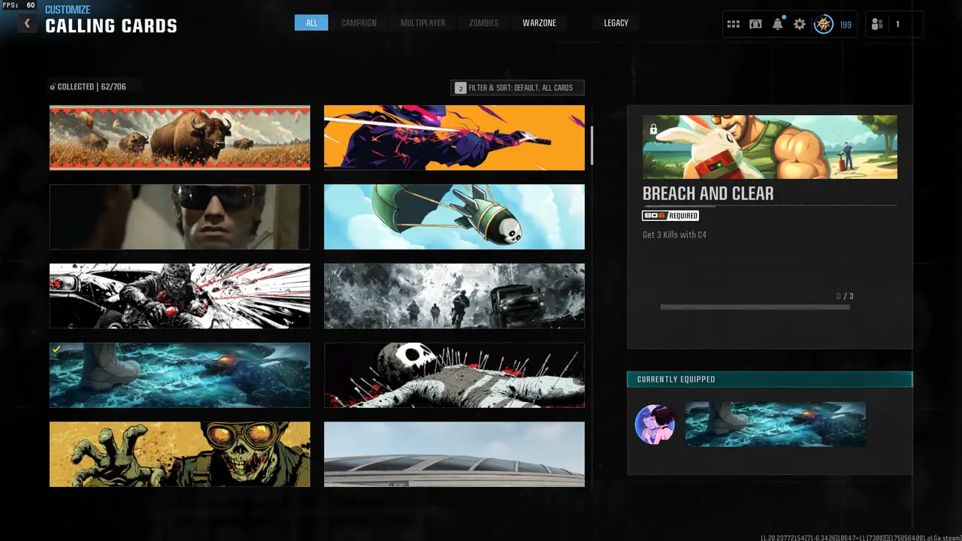
Task: Select the bison field calling card
Action: tap(180, 138)
